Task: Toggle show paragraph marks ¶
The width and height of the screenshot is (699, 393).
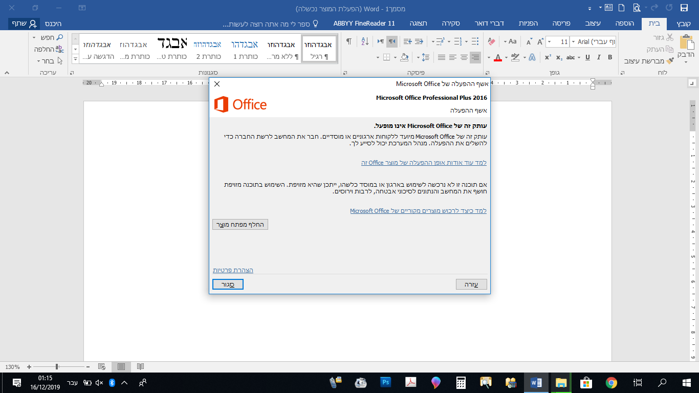Action: point(349,41)
